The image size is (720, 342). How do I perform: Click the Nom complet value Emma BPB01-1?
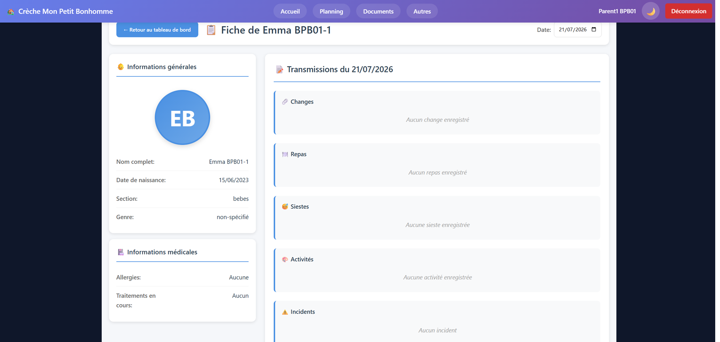click(x=229, y=162)
